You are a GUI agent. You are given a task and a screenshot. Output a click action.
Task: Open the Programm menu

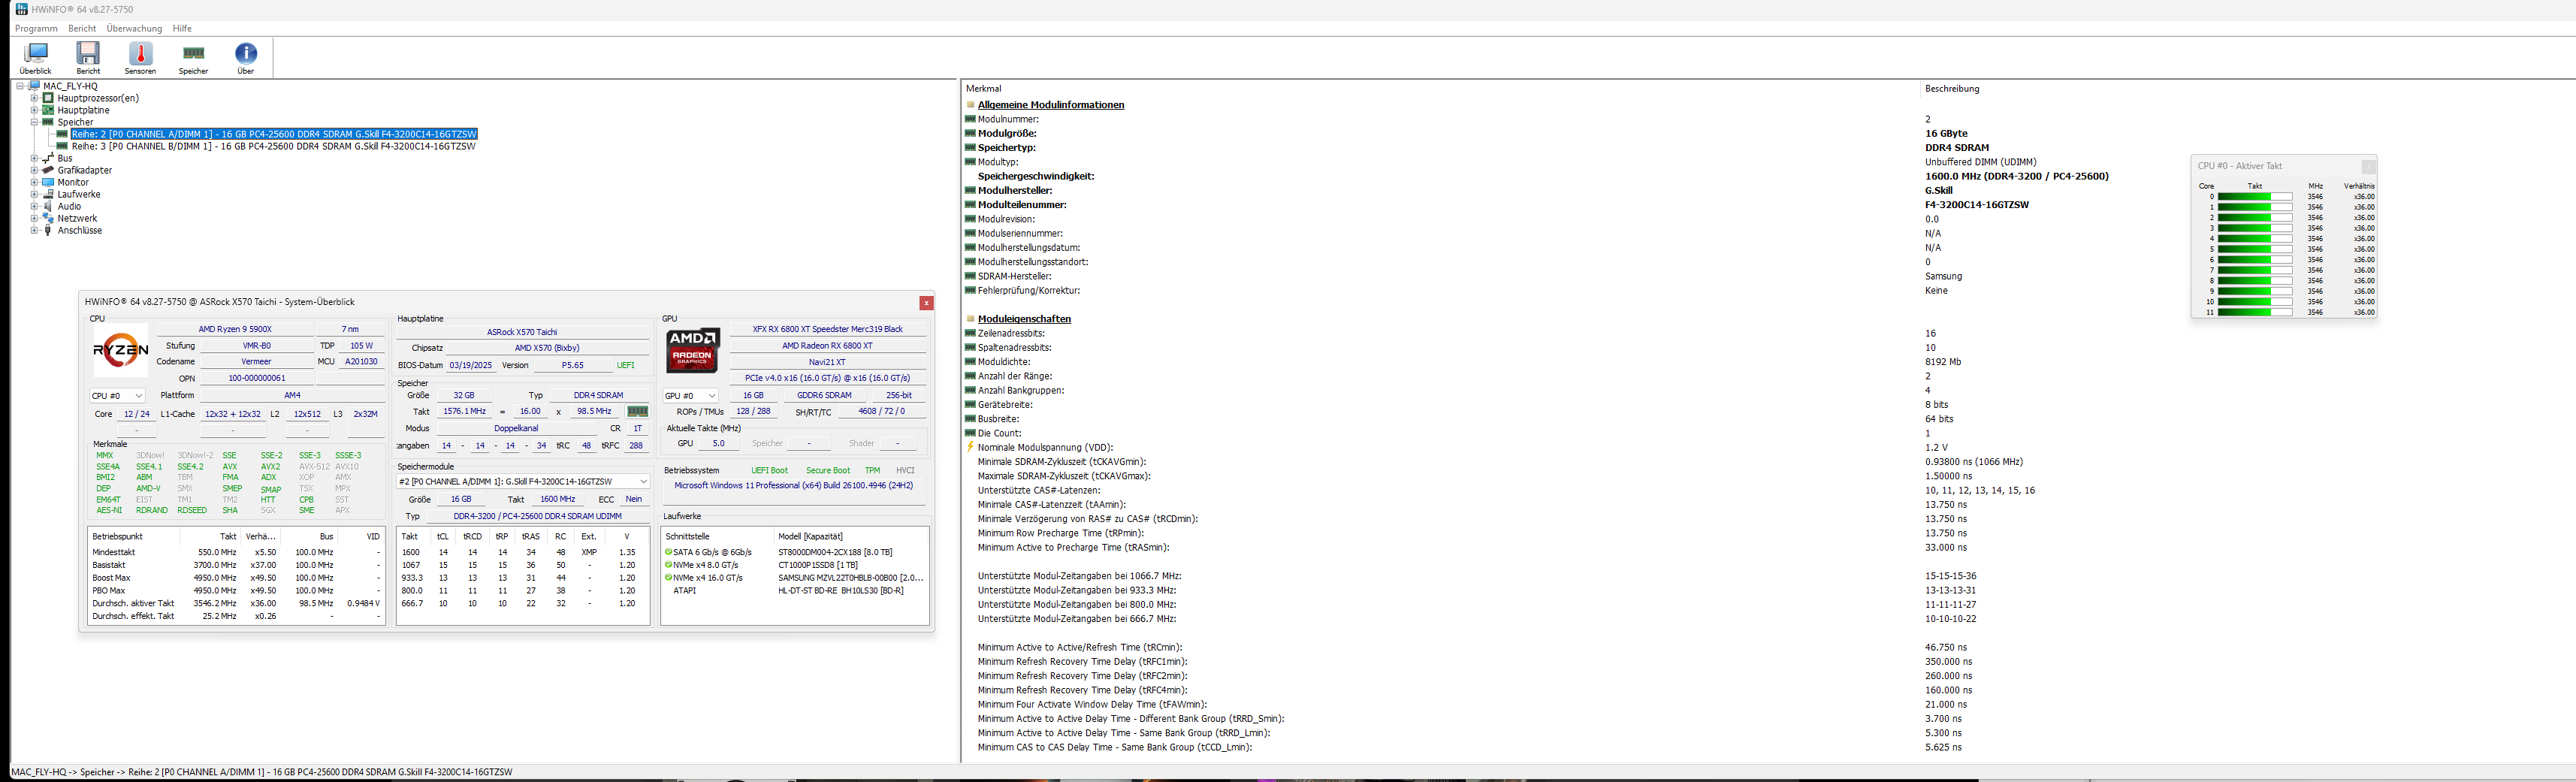click(x=36, y=29)
